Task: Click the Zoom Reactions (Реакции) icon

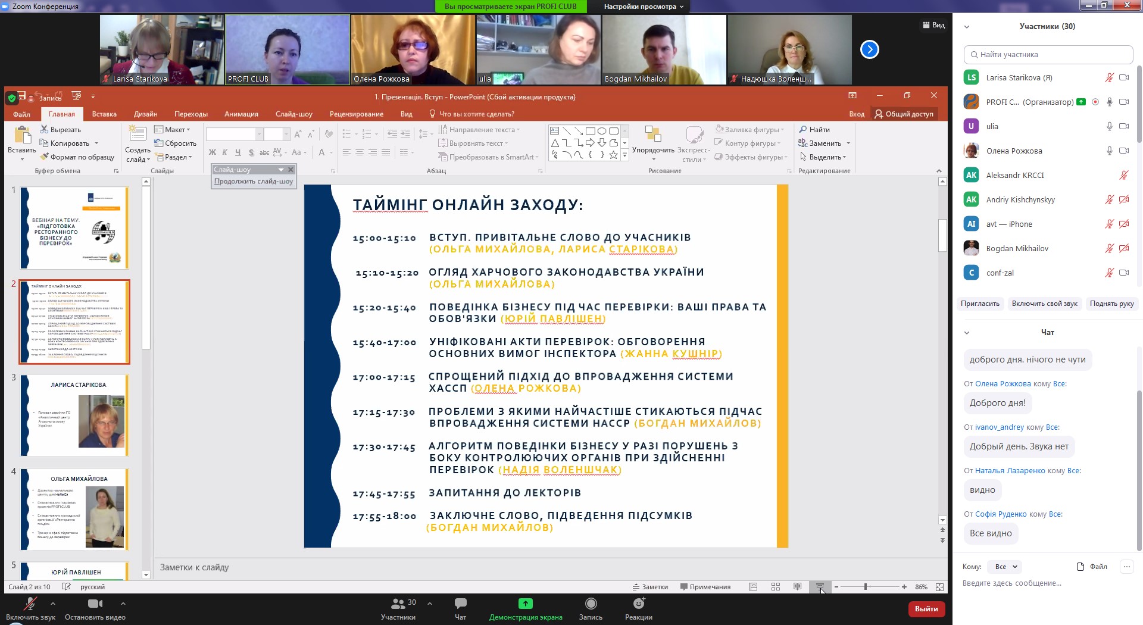Action: coord(639,604)
